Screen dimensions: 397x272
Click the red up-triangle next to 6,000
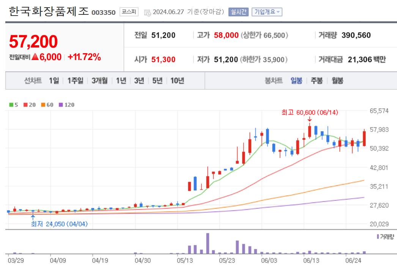point(35,57)
